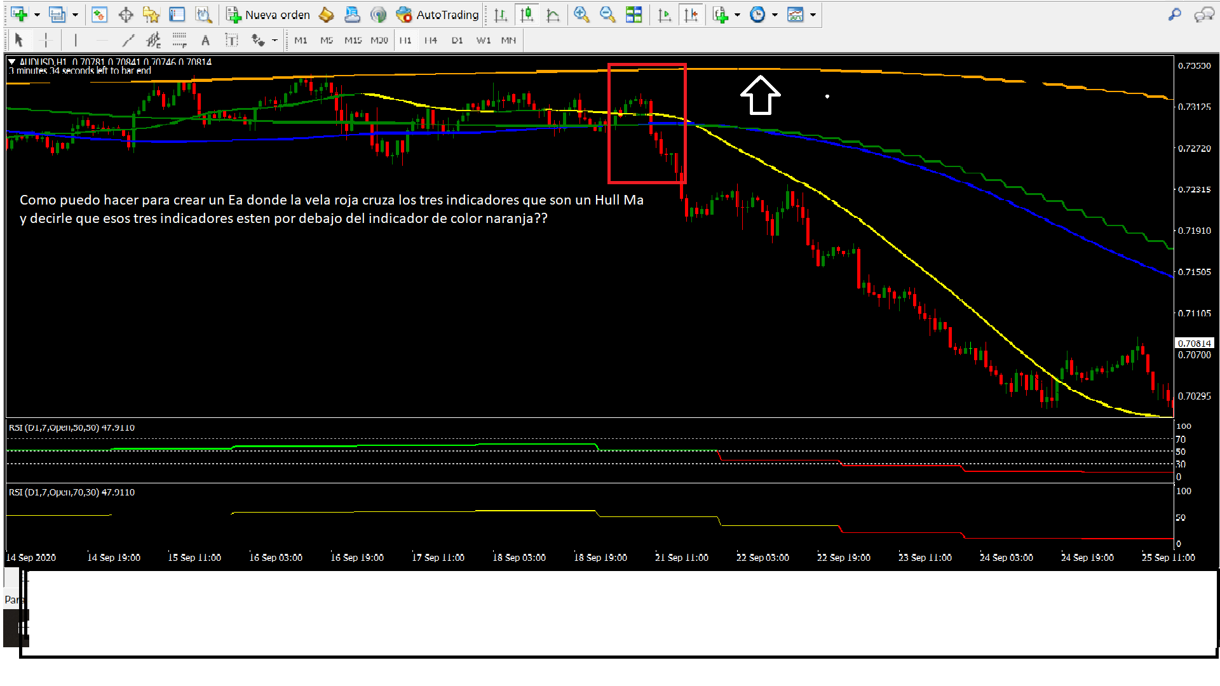Viewport: 1220px width, 686px height.
Task: Expand the profiles dropdown arrow
Action: [x=75, y=15]
